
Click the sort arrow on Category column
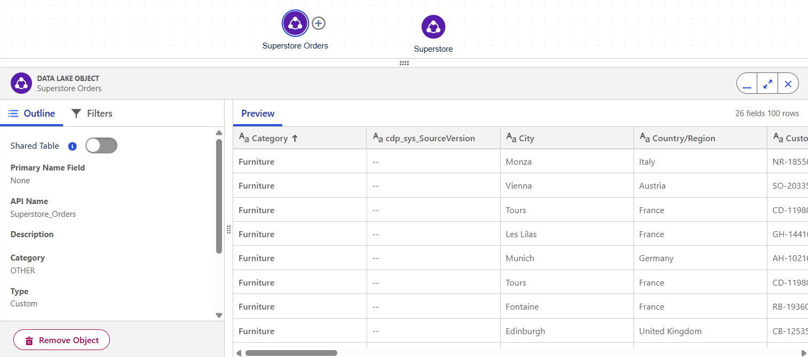pyautogui.click(x=295, y=139)
